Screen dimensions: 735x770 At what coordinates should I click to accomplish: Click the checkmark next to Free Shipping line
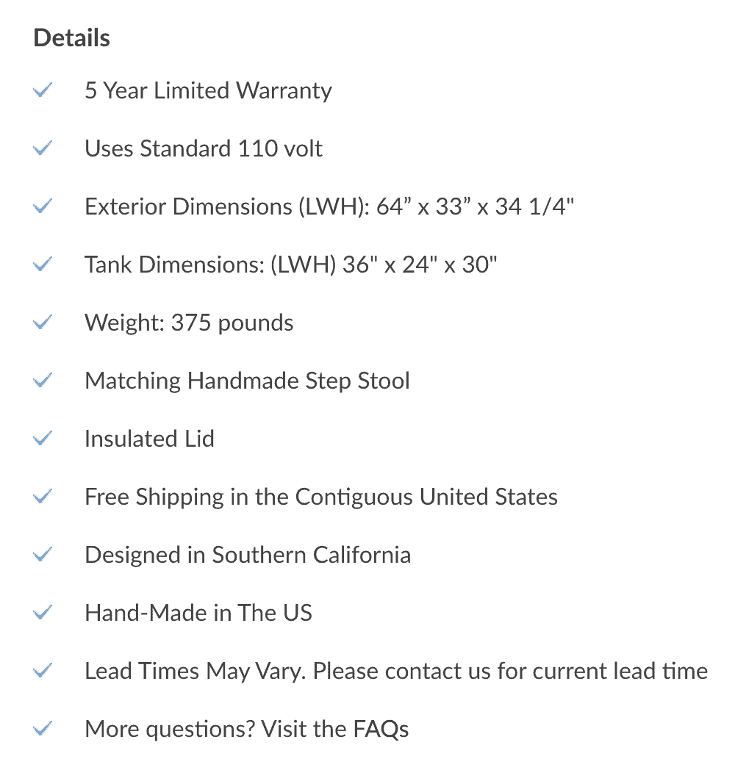(x=43, y=496)
